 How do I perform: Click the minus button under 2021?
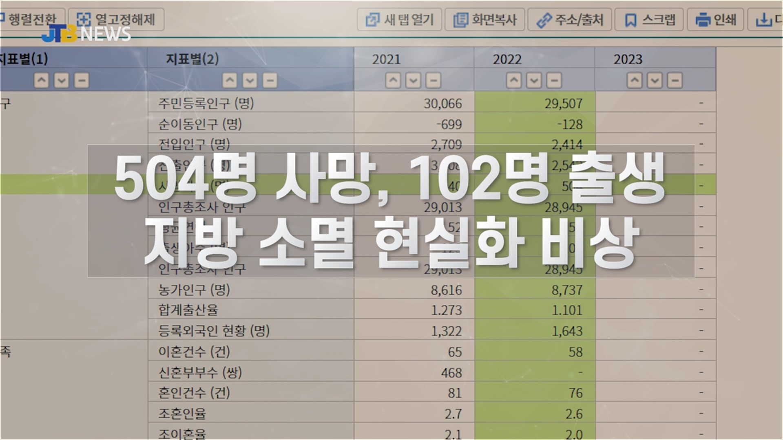pos(433,80)
